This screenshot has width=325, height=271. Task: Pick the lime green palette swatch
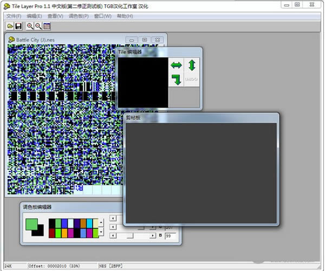(95, 233)
